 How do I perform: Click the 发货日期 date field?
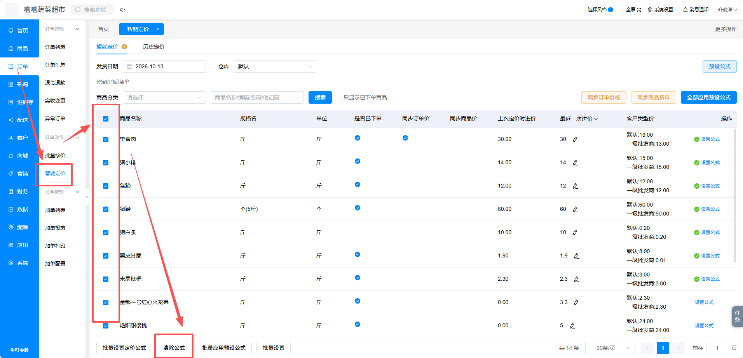[164, 66]
